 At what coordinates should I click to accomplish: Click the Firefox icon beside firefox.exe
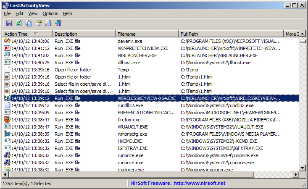tap(7, 120)
